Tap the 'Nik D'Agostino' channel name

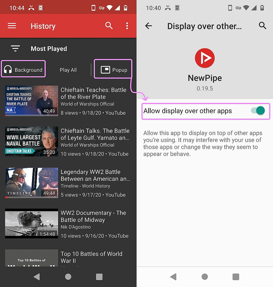pos(76,227)
